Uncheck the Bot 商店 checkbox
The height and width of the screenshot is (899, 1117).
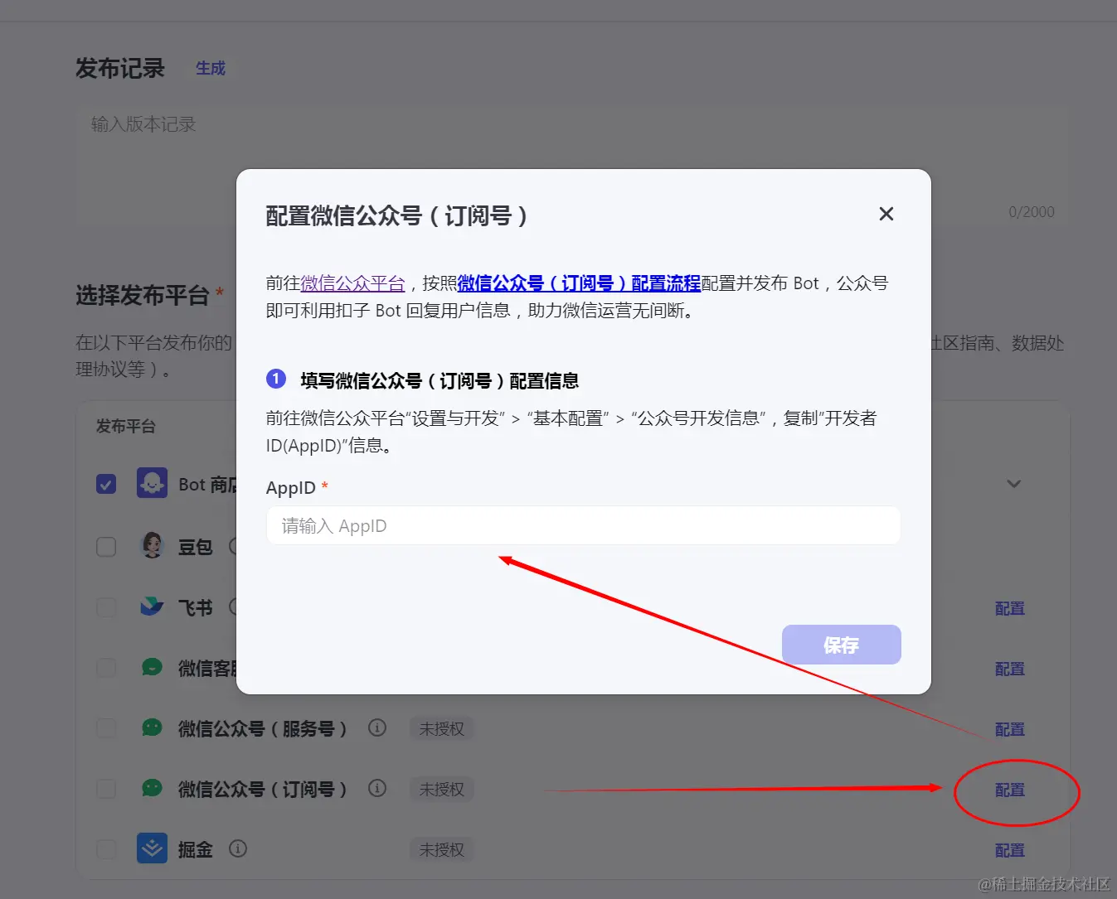106,484
